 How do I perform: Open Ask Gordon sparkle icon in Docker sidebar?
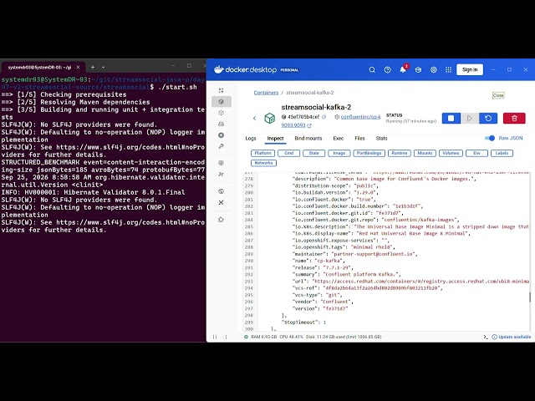221,90
